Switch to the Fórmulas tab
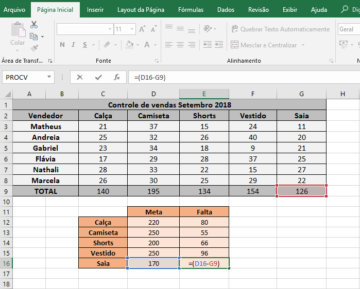Screen dimensions: 360x289 [x=191, y=10]
